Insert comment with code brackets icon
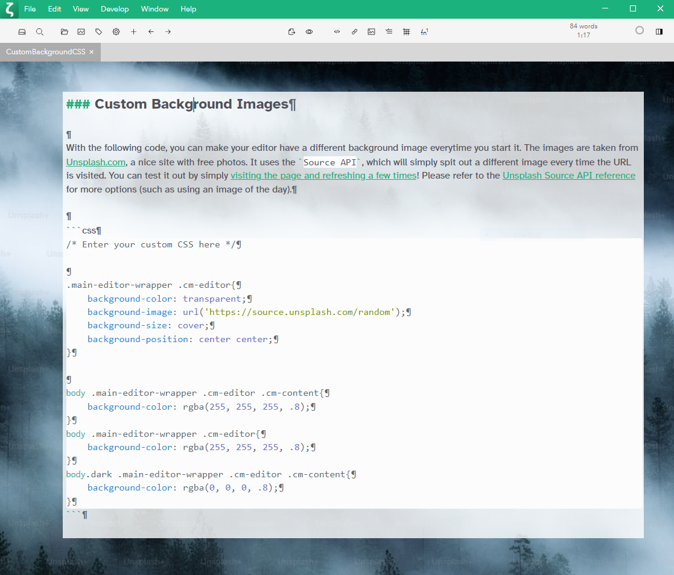The image size is (674, 575). 337,32
